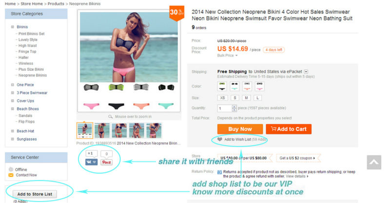The image size is (390, 203).
Task: Select size M option
Action: tap(246, 98)
